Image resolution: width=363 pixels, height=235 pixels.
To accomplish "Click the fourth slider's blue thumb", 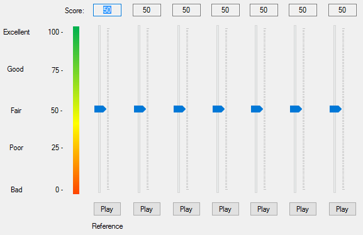I will point(218,109).
